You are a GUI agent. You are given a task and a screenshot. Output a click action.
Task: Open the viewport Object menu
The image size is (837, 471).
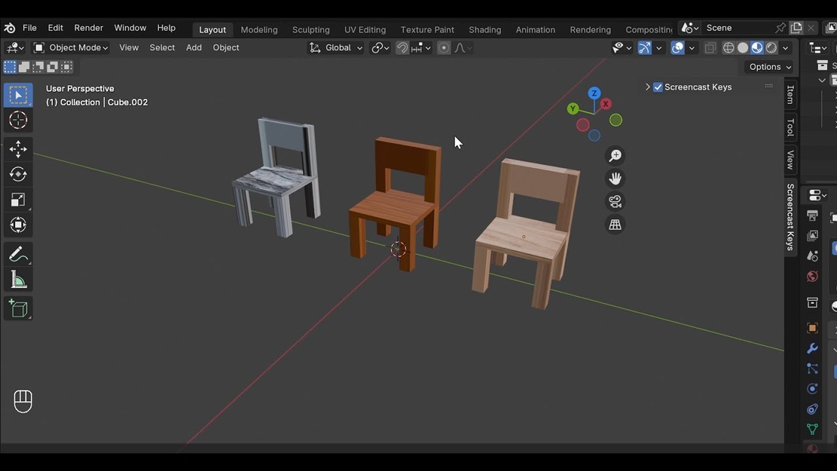point(226,48)
